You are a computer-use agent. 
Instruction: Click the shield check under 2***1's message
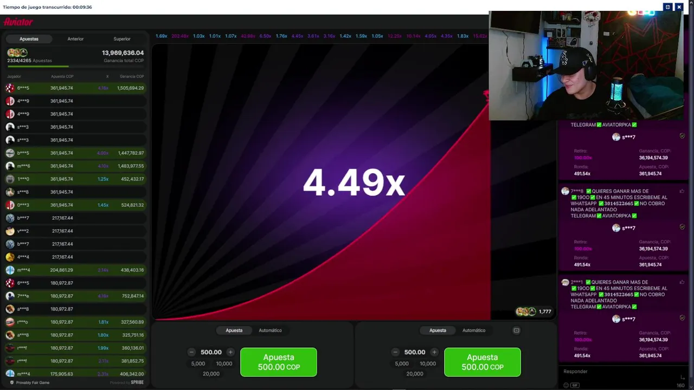(x=682, y=318)
